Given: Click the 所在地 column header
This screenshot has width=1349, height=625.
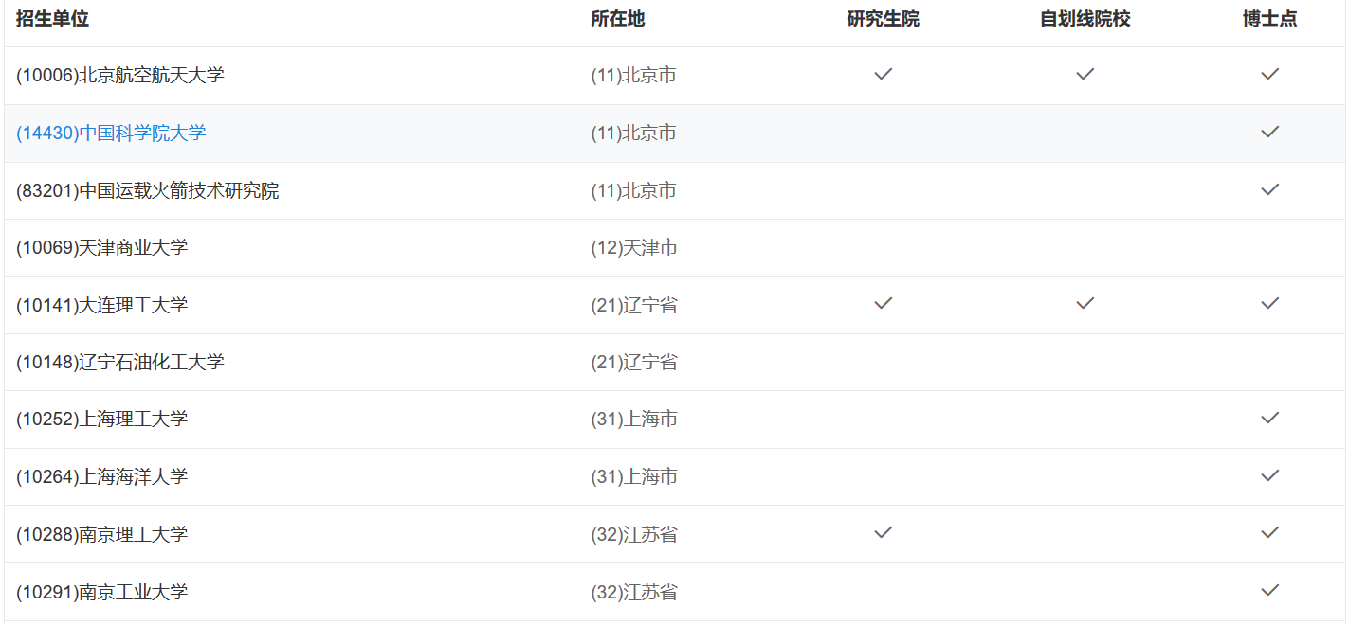Looking at the screenshot, I should 617,19.
